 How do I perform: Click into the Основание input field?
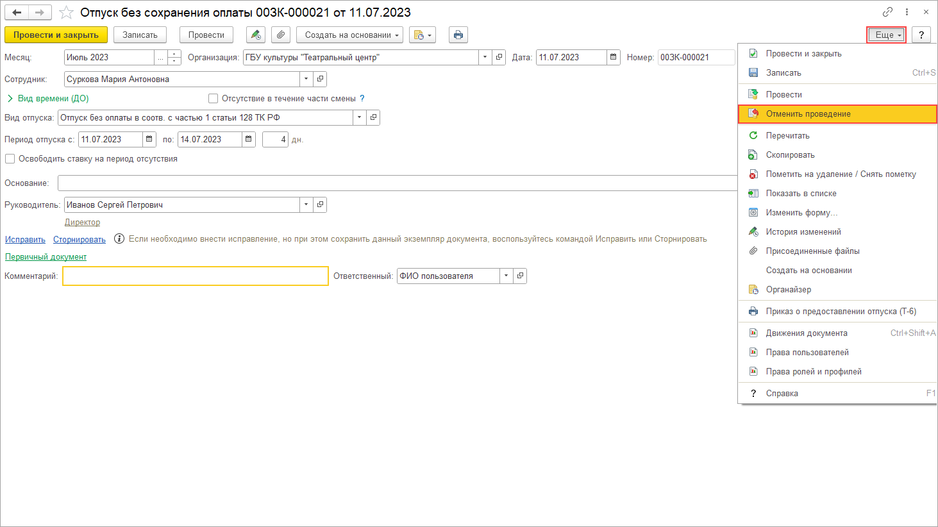click(x=398, y=183)
